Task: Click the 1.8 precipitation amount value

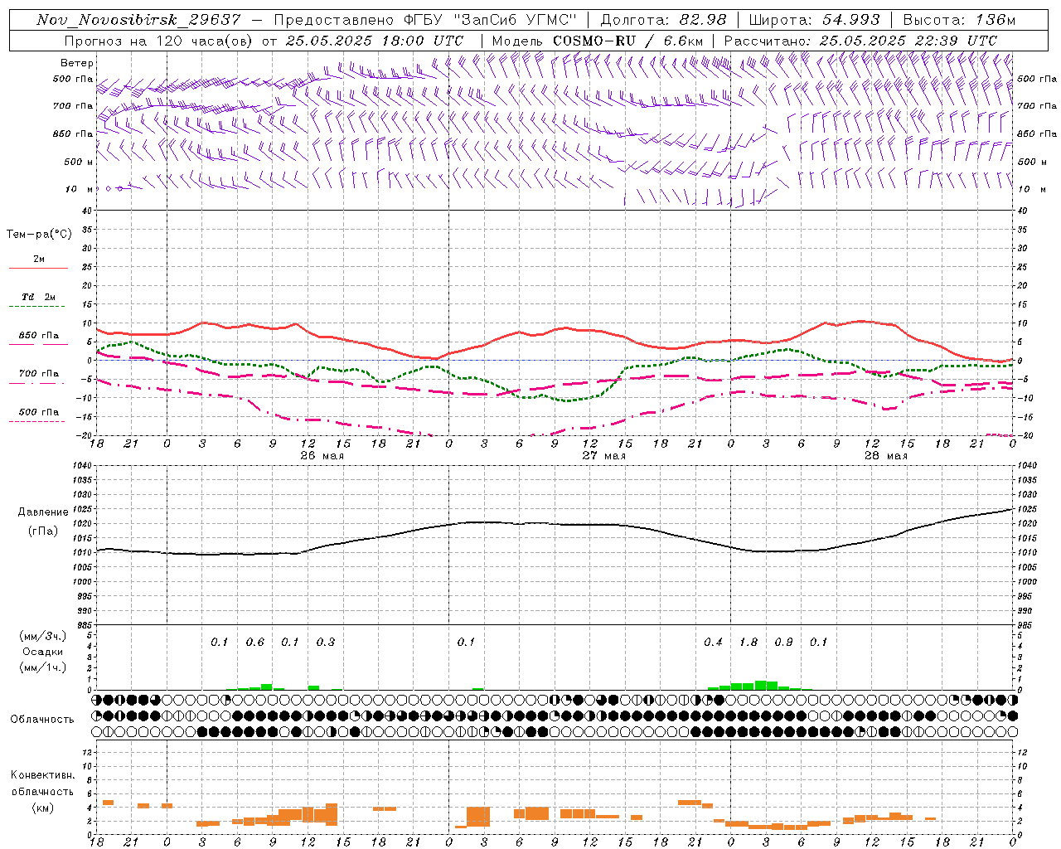Action: [x=749, y=643]
